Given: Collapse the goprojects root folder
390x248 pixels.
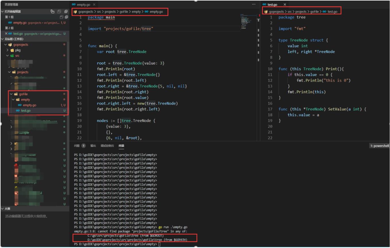Looking at the screenshot, I should pyautogui.click(x=6, y=44).
